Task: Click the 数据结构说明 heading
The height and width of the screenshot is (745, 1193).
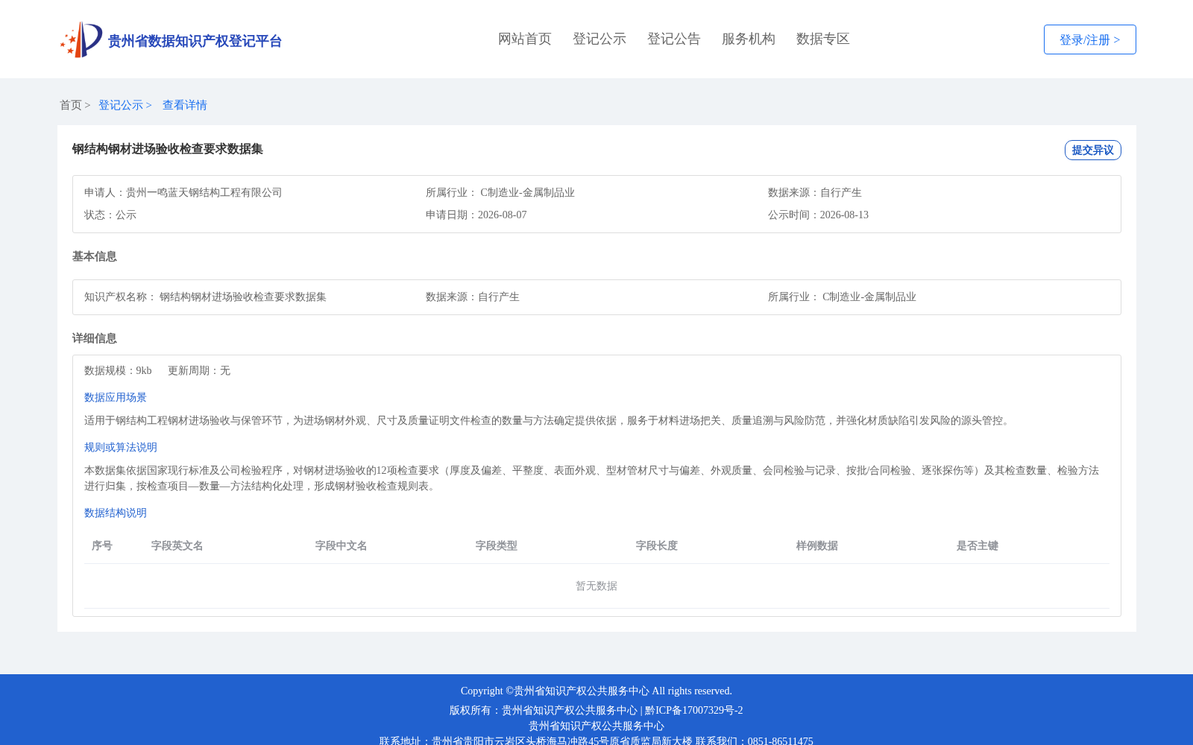Action: click(x=116, y=513)
